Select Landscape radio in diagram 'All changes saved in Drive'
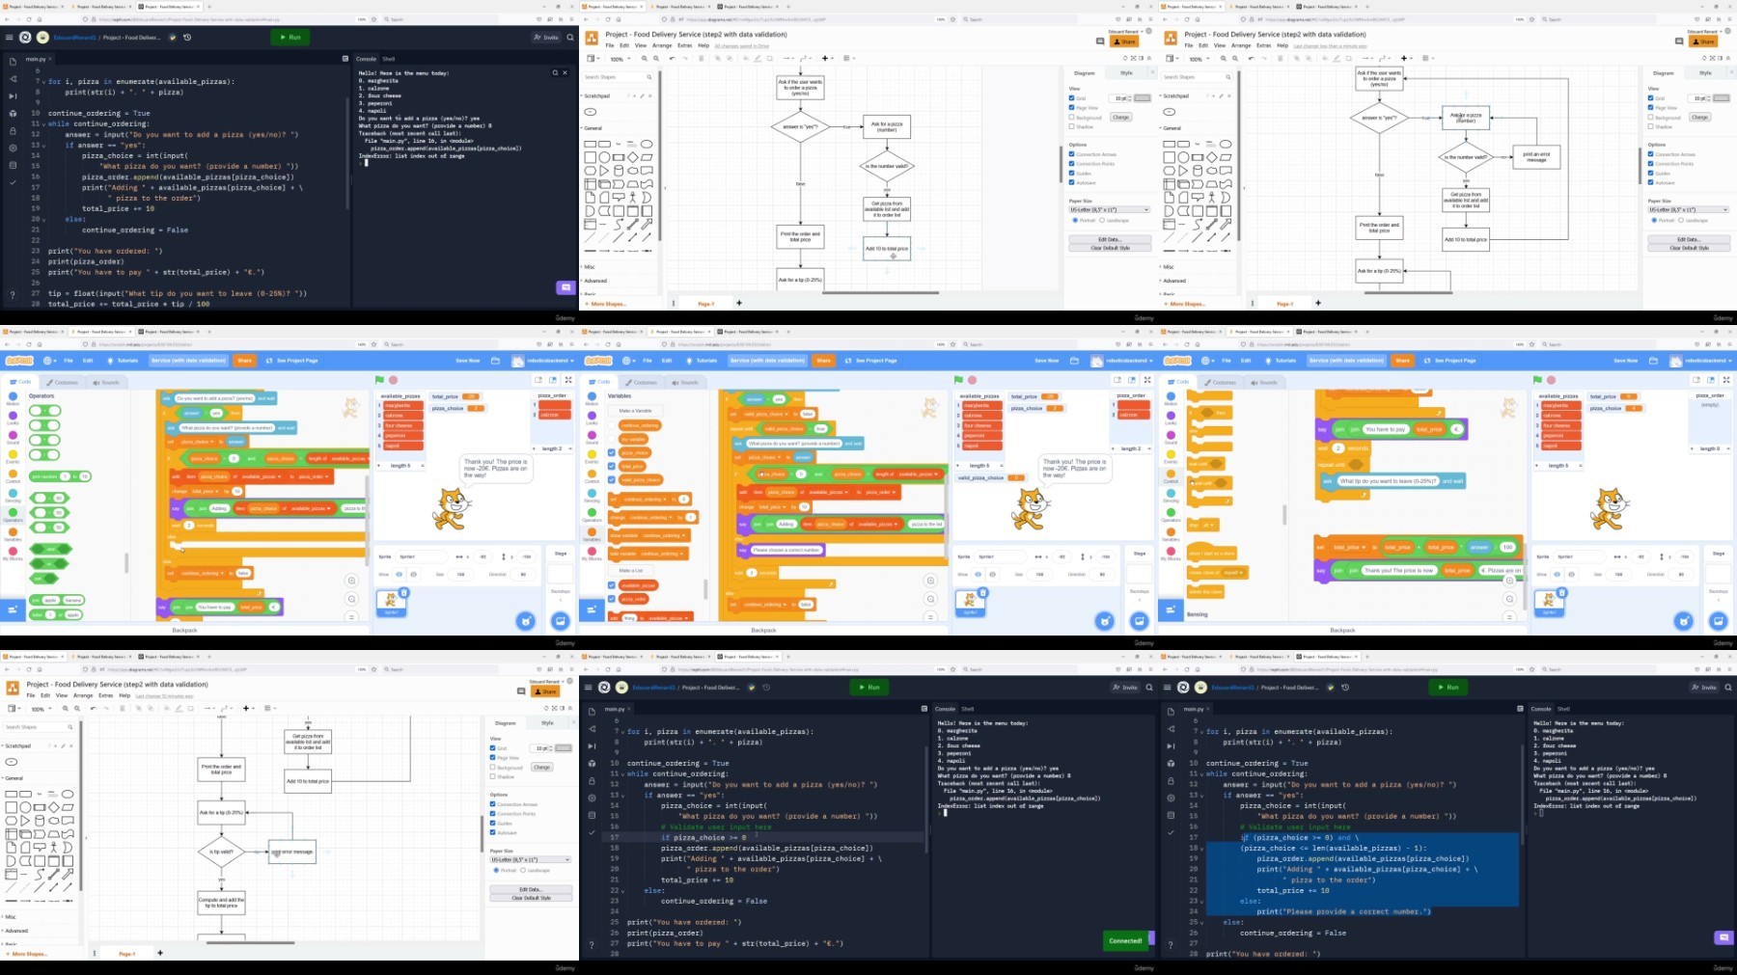The image size is (1737, 975). point(1102,220)
